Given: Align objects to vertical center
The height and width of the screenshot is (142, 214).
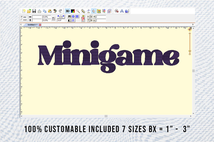Looking at the screenshot, I should [91, 21].
